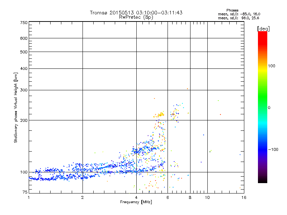Select the 'mean, sd,X: 98.0, 25.6' line
Viewport: 287px width, 215px height.
239,18
